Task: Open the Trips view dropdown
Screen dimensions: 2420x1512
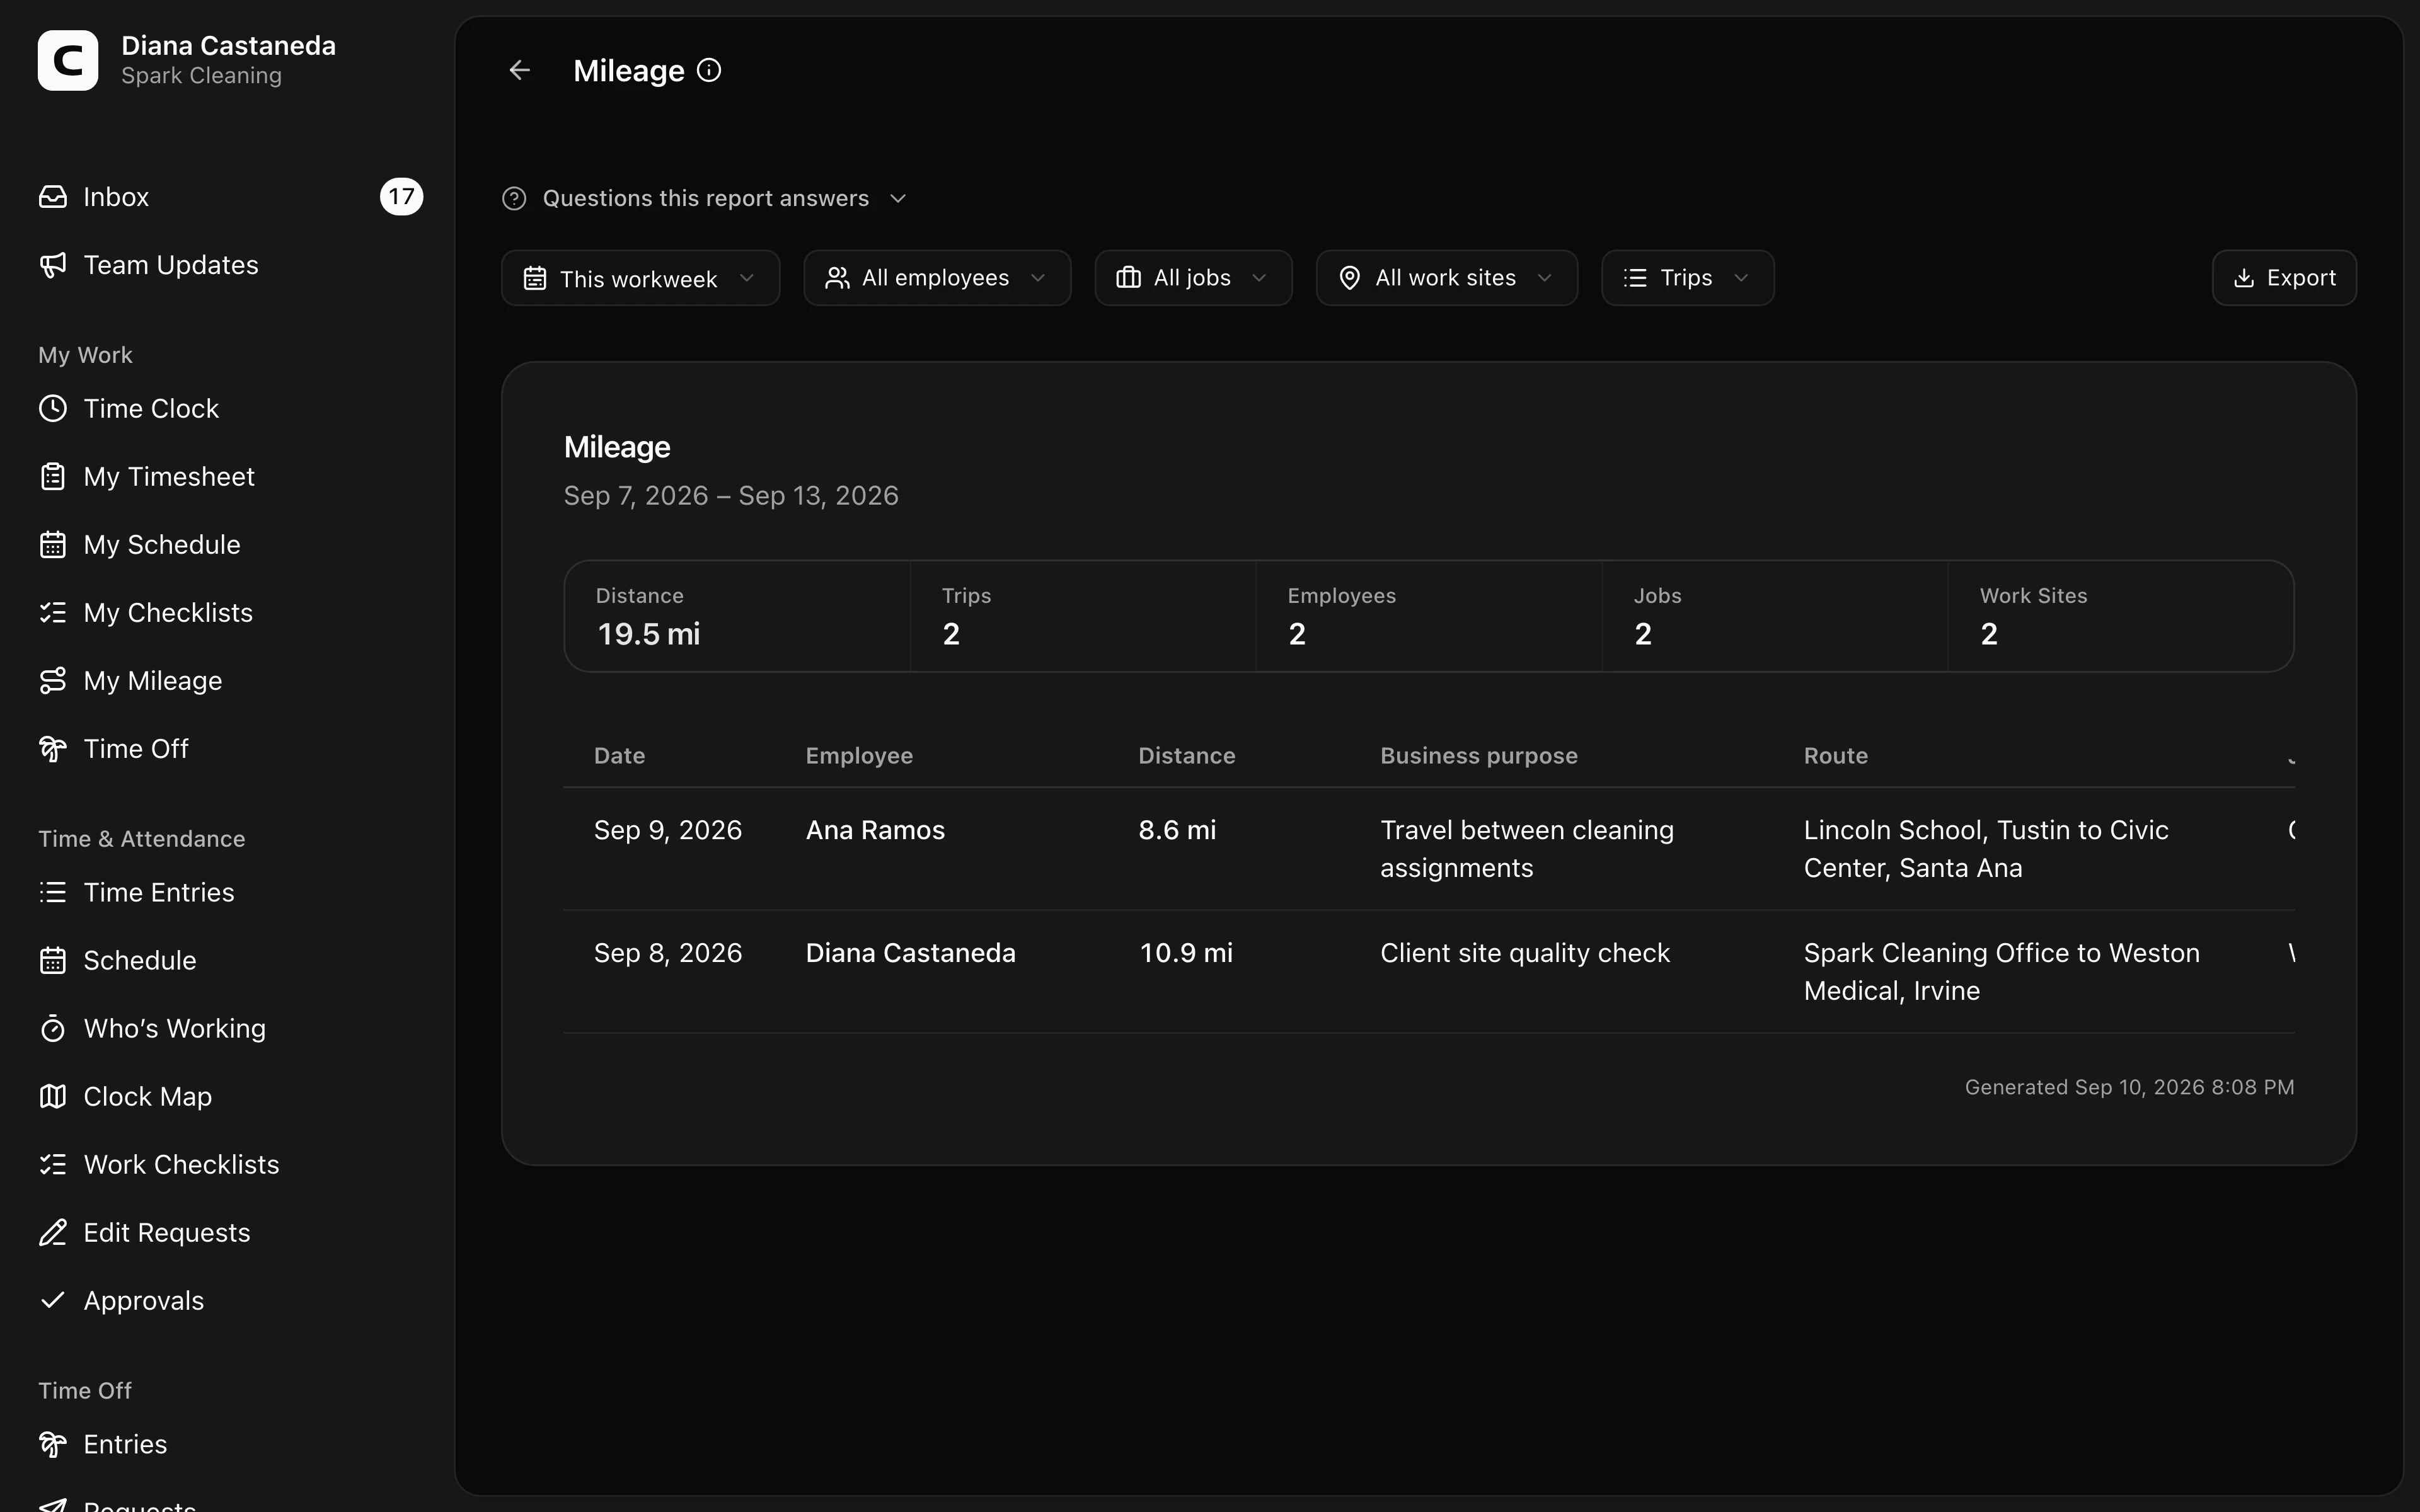Action: coord(1688,278)
